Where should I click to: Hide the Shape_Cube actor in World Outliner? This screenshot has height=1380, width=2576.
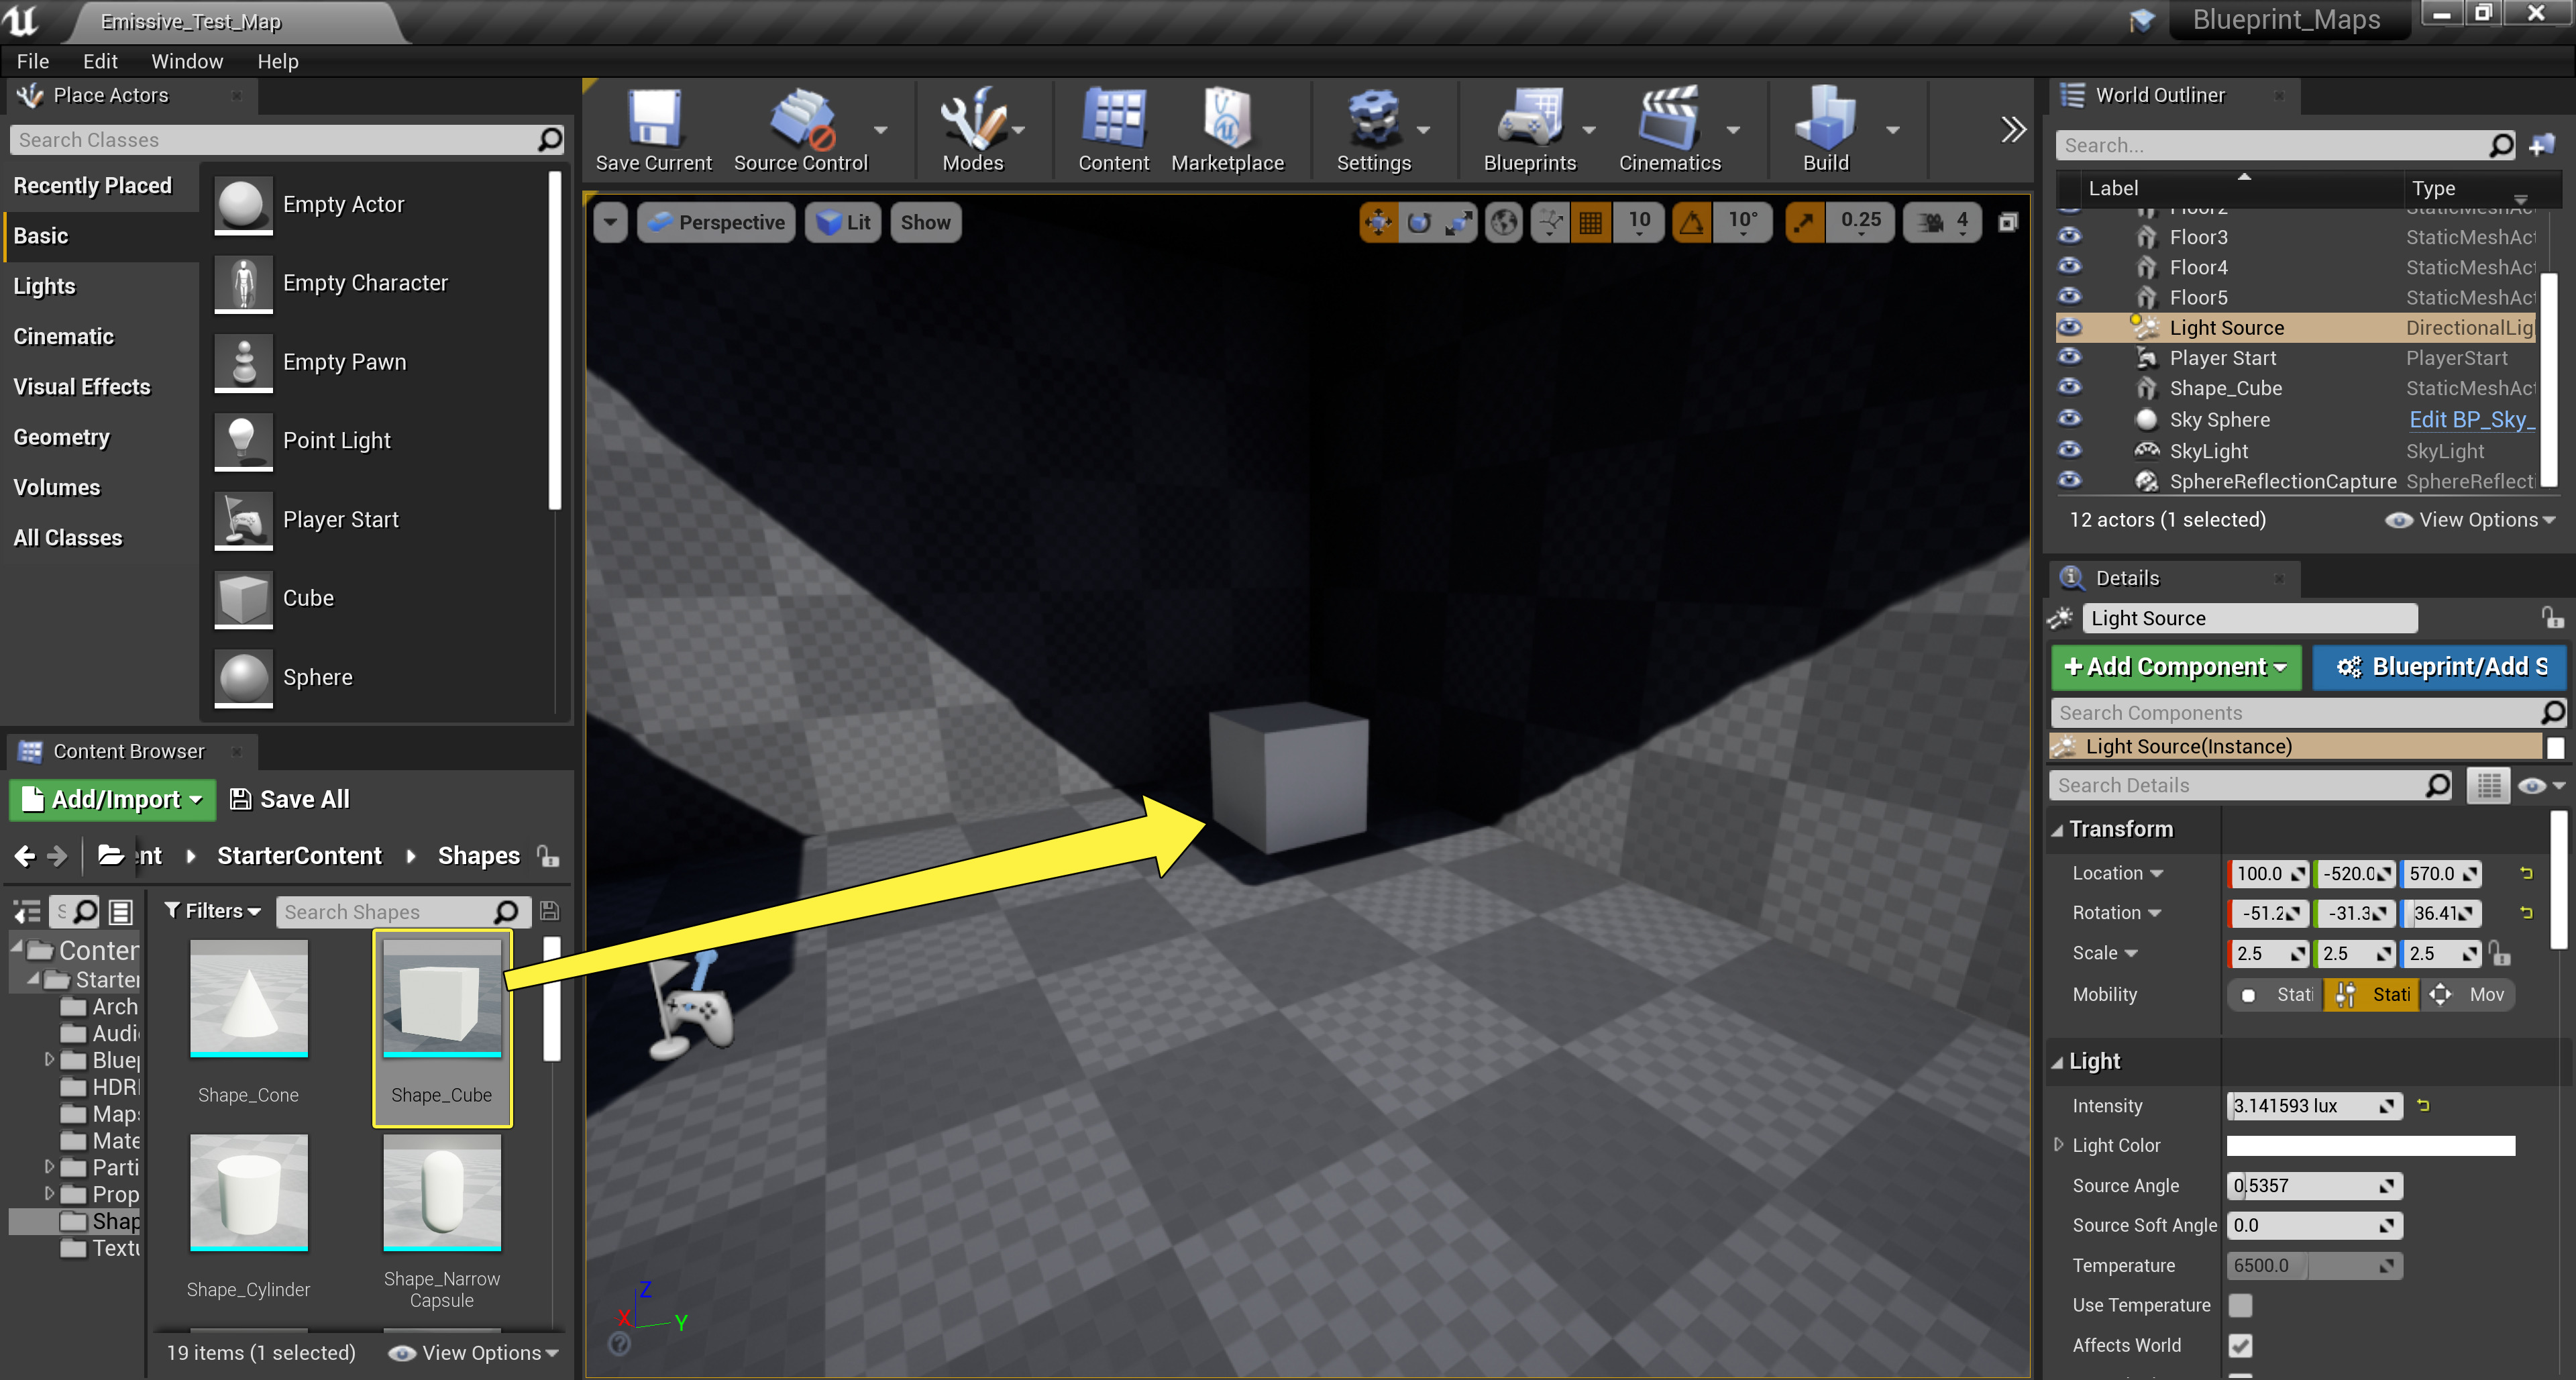(2070, 388)
